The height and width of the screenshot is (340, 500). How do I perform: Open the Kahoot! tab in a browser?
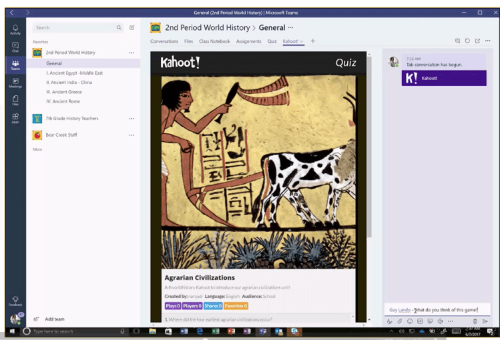[x=477, y=41]
